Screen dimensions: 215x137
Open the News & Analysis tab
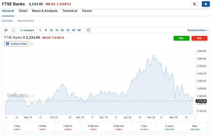pyautogui.click(x=45, y=11)
